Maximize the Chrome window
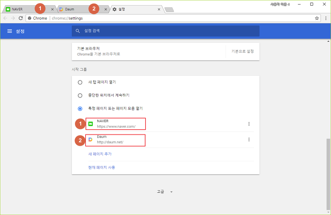This screenshot has height=215, width=331. (x=311, y=4)
